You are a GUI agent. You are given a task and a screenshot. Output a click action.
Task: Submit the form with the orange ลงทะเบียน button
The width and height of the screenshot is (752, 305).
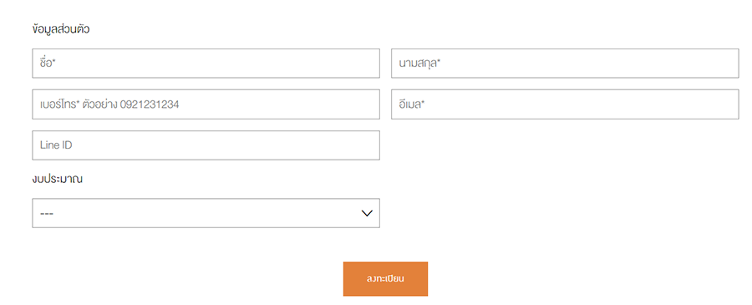click(385, 278)
